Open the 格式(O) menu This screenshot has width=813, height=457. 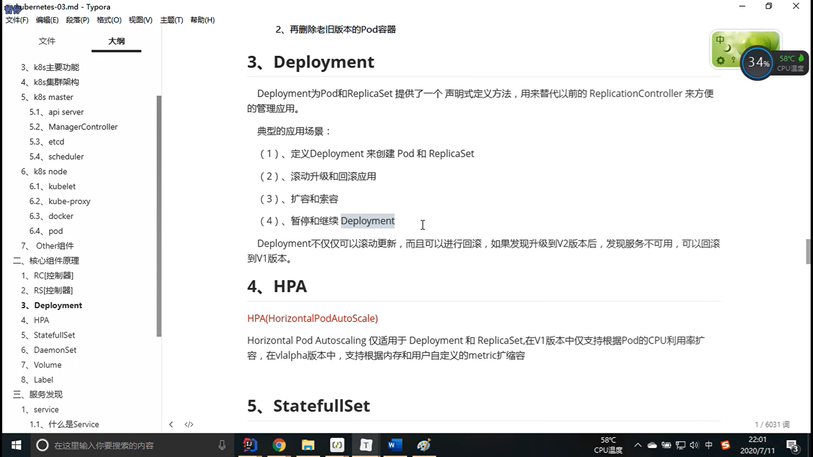click(x=109, y=20)
